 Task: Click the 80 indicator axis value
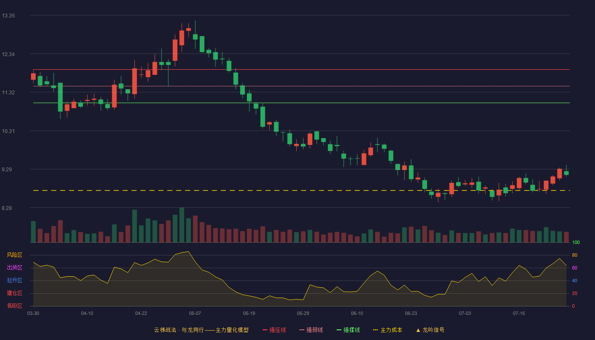coord(575,255)
